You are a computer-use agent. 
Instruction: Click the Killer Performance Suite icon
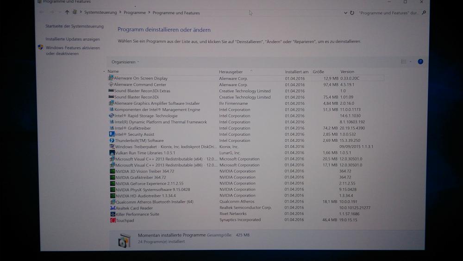coord(113,214)
